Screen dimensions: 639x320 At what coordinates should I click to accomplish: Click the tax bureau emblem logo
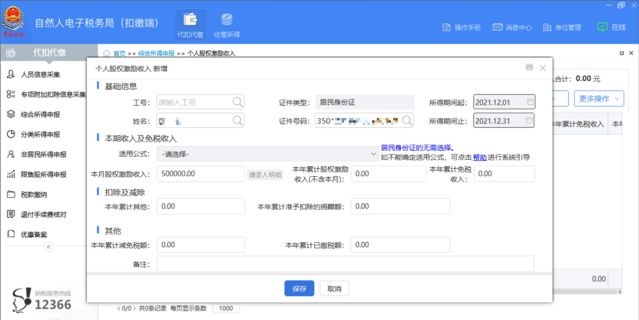coord(14,22)
